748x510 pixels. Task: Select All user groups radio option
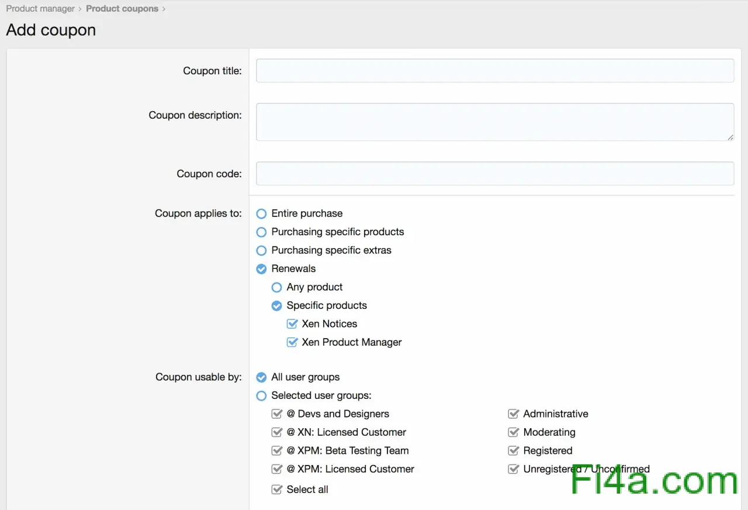click(262, 377)
